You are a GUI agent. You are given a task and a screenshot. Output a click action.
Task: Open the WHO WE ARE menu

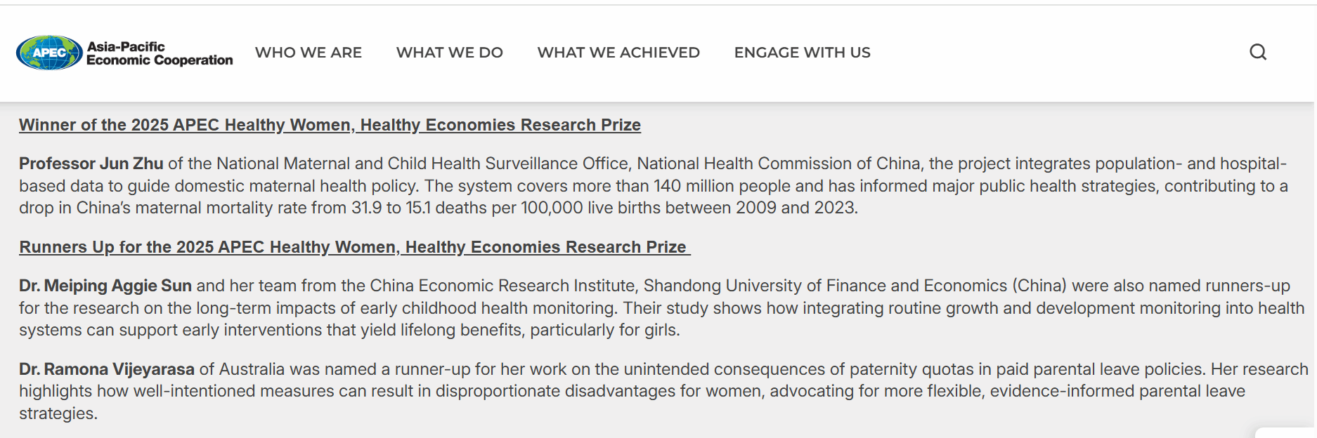click(309, 53)
